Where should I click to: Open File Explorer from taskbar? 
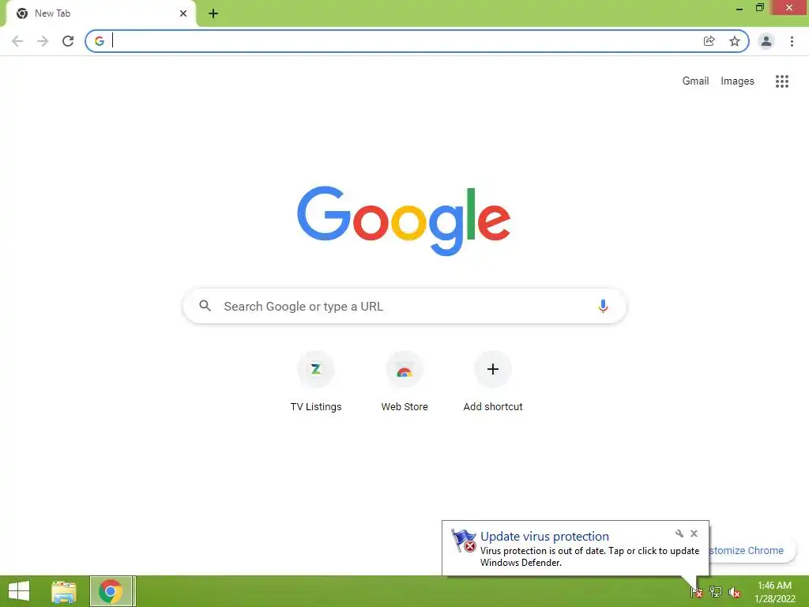[64, 591]
